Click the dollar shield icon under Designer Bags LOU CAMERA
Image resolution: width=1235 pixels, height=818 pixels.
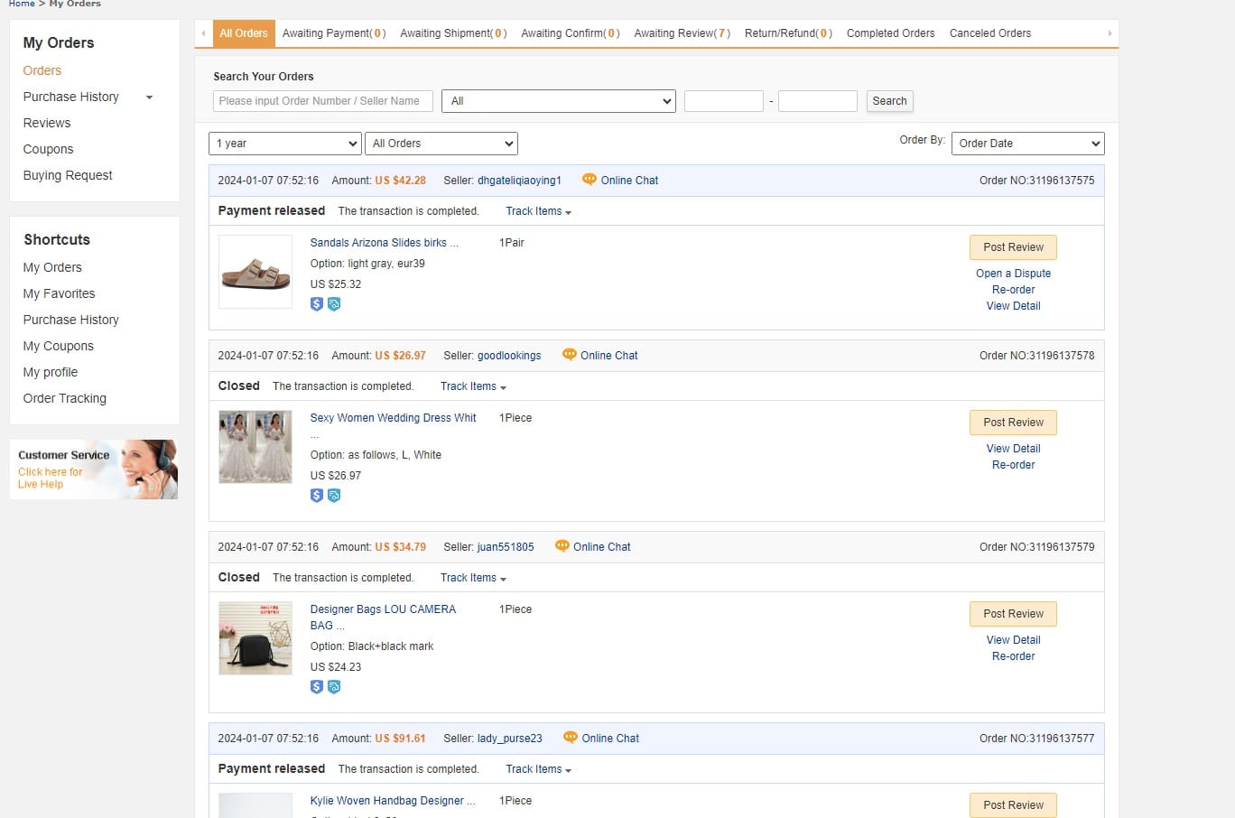tap(317, 687)
